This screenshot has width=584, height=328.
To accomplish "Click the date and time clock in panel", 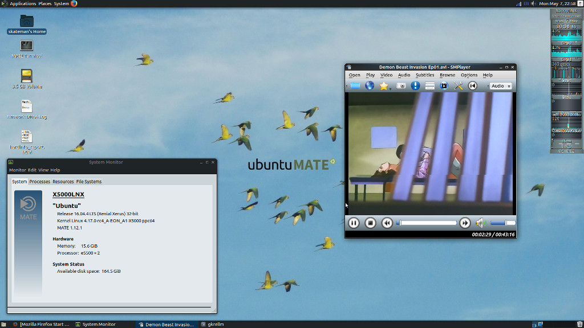I will point(557,4).
